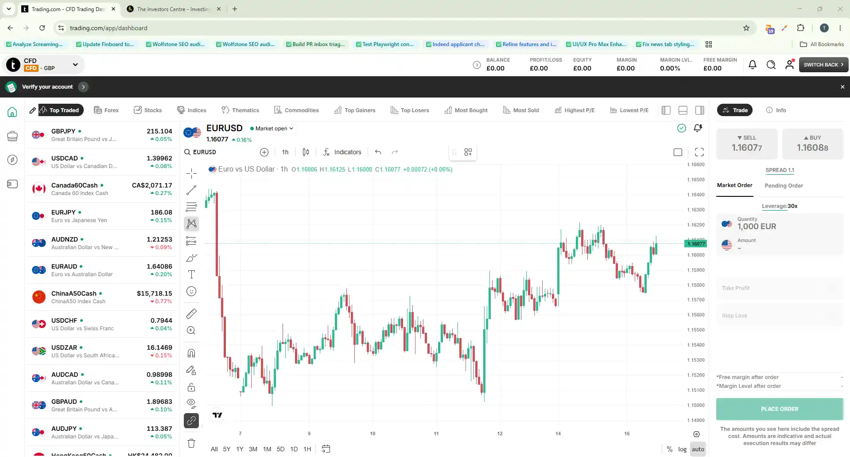Expand the balance details arrow
Screen dimensions: 850x457
477,65
